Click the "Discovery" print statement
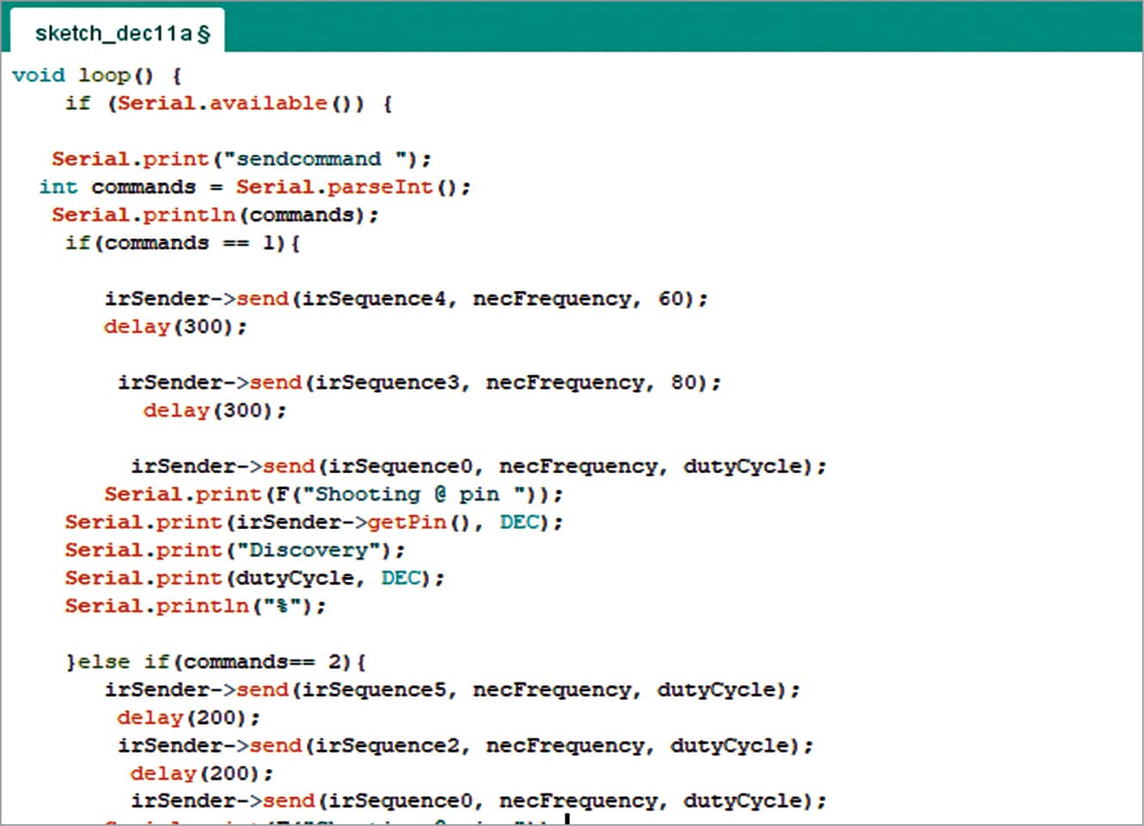 click(235, 550)
